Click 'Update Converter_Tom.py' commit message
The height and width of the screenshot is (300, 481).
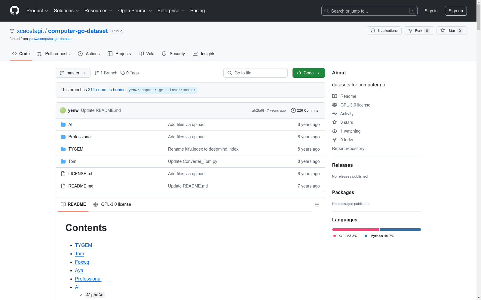(193, 161)
